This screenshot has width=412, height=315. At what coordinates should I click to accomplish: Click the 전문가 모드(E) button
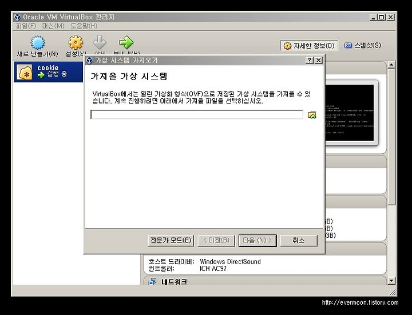[x=171, y=241]
